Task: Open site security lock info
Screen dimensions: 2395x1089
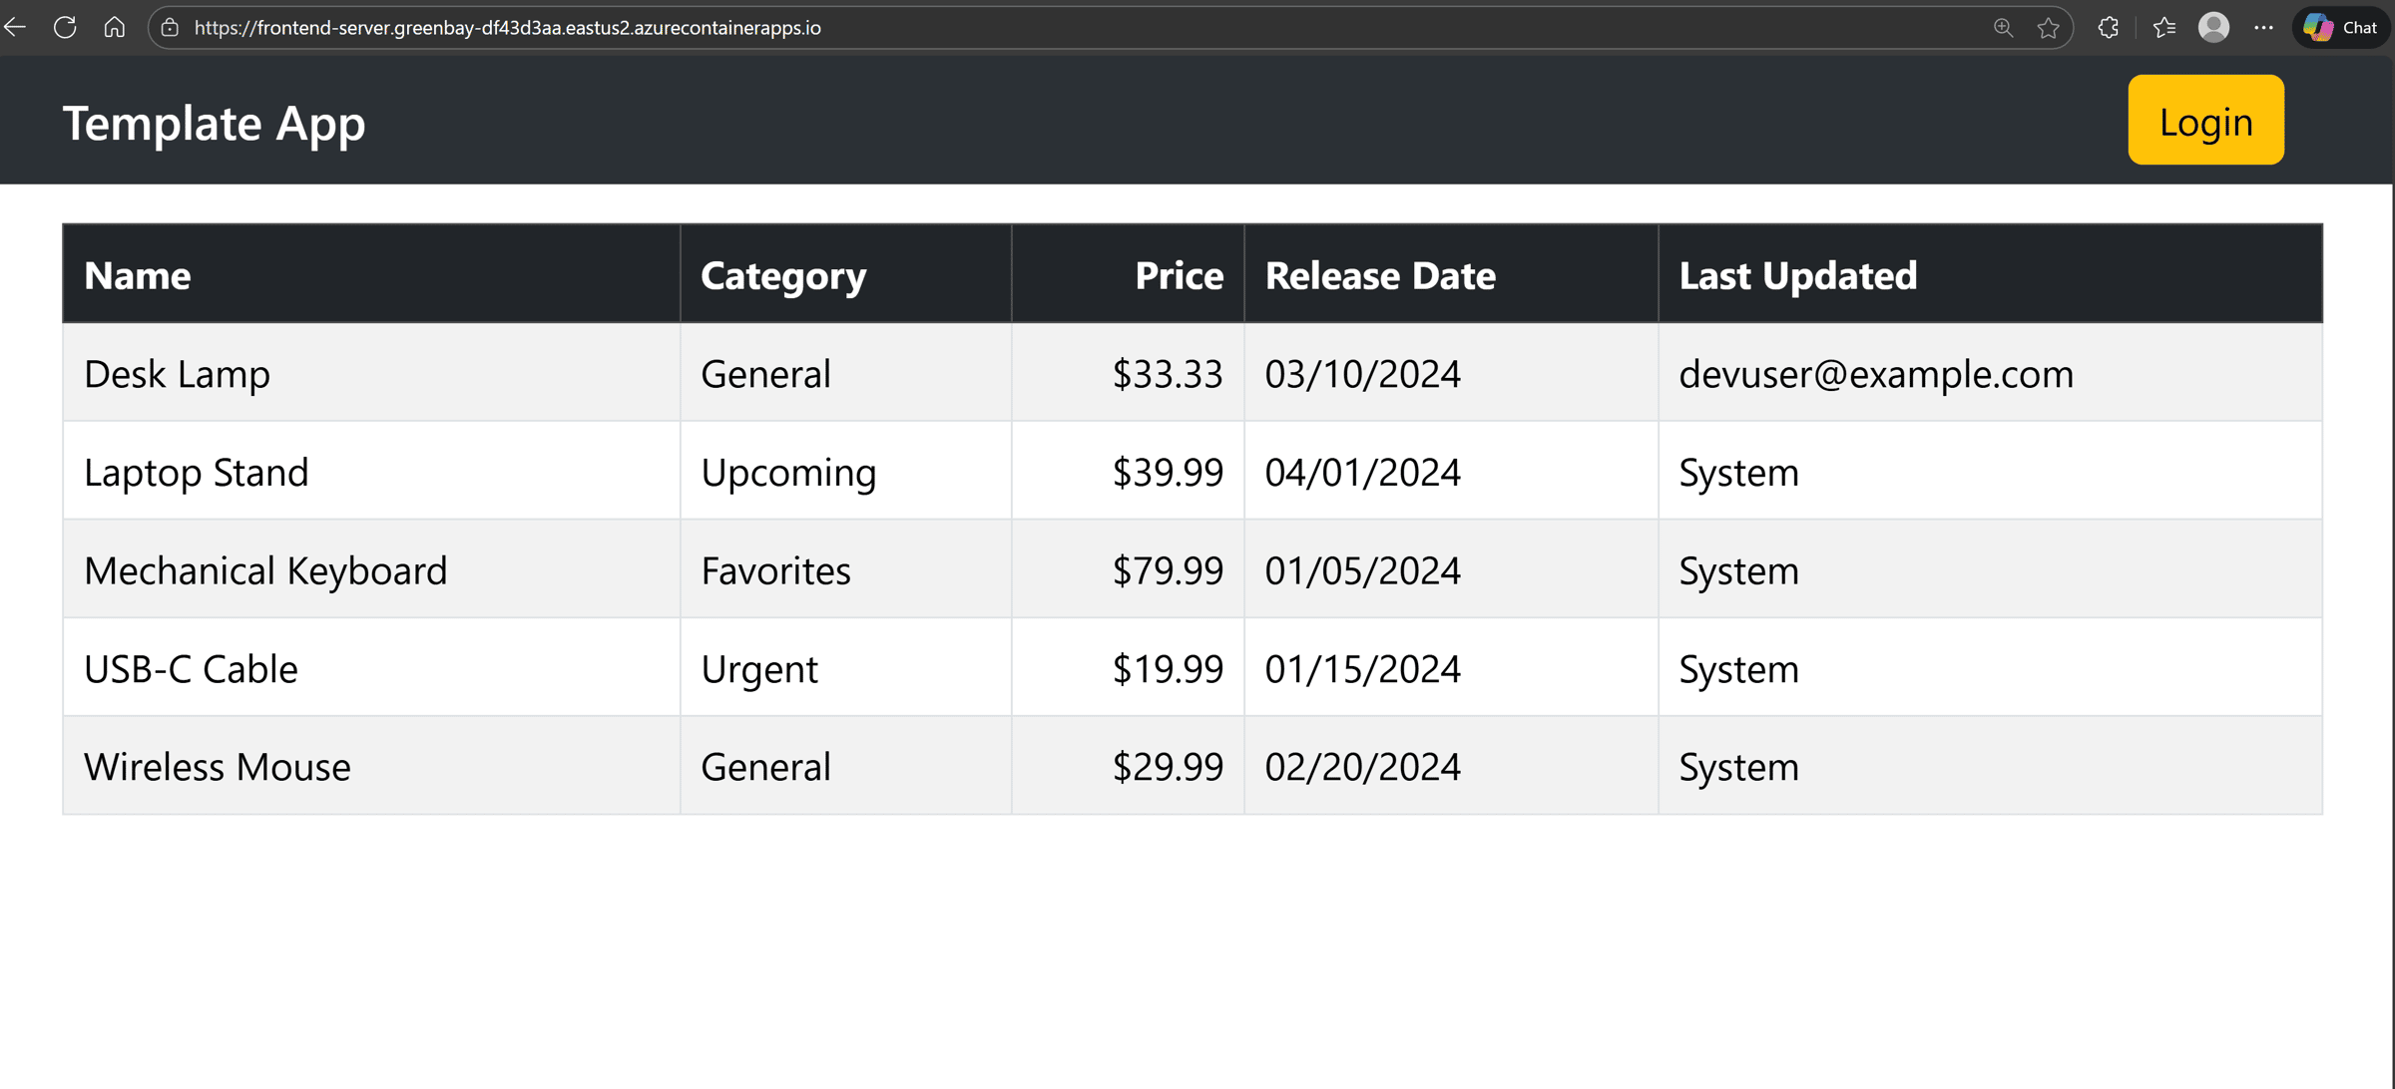Action: tap(171, 28)
